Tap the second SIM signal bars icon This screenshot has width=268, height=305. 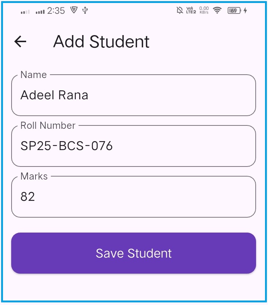pos(40,12)
